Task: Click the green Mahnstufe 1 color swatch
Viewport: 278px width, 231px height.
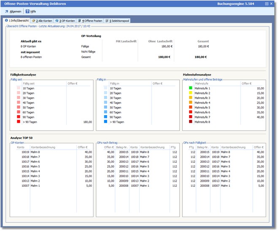Action: point(191,89)
